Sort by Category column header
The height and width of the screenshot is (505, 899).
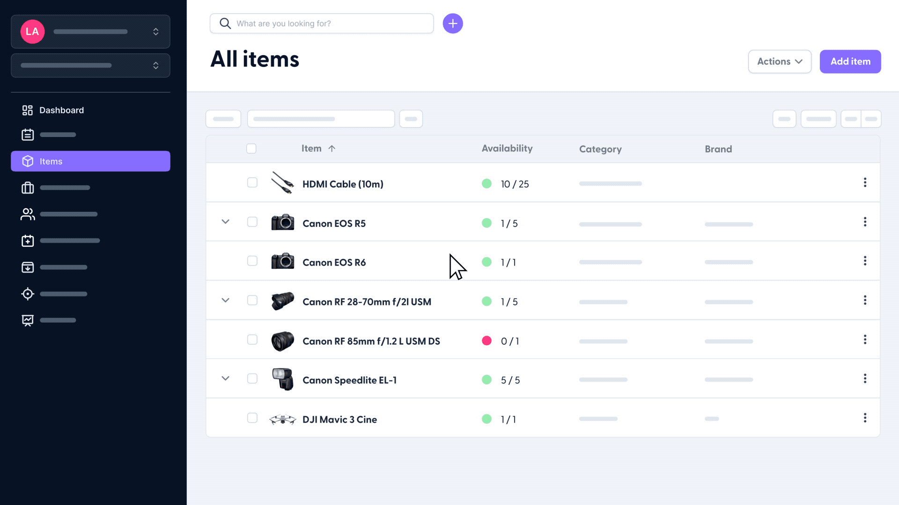pos(600,149)
